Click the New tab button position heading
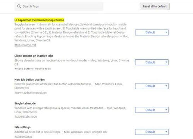 (x=30, y=80)
